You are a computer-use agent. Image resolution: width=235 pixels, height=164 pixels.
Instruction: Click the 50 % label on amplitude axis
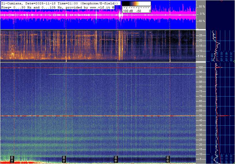point(202,6)
